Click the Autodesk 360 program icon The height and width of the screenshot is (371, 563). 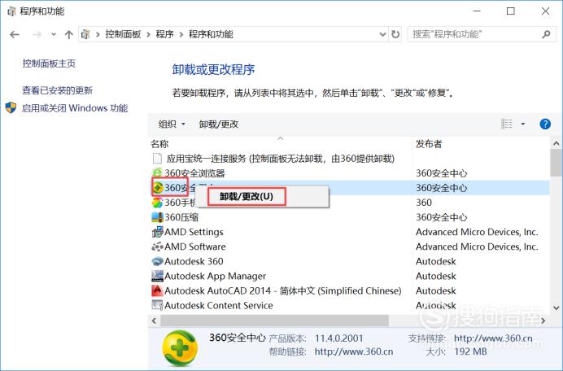[157, 261]
